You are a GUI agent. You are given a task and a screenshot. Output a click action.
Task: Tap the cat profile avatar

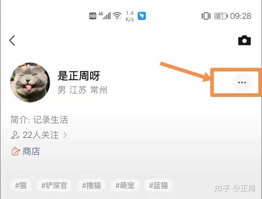click(30, 82)
